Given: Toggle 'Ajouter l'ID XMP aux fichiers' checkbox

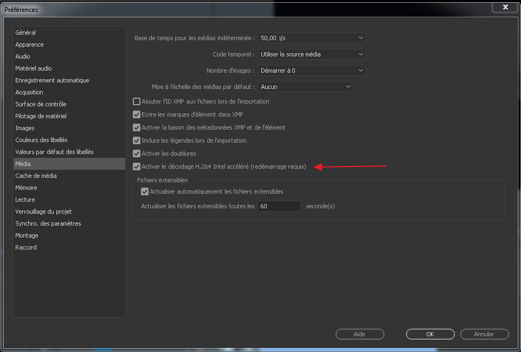Looking at the screenshot, I should point(137,101).
